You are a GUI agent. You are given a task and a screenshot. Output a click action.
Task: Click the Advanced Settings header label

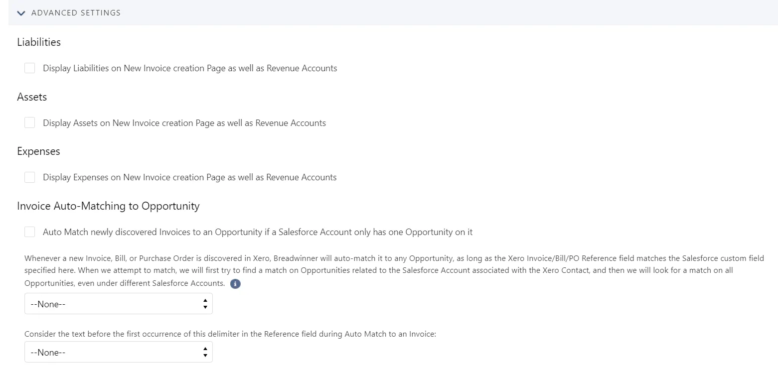click(x=76, y=13)
